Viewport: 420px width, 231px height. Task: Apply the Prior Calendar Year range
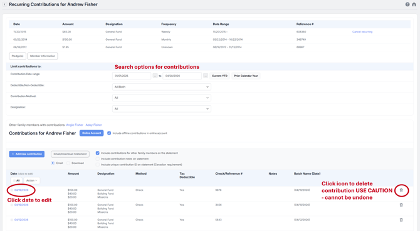[x=246, y=76]
